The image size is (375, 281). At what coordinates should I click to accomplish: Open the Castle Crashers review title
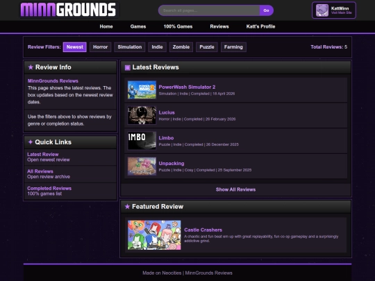[x=203, y=230]
